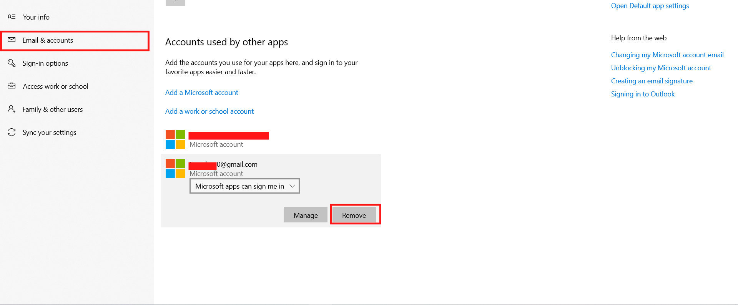Open Default app settings link
Viewport: 738px width, 305px height.
click(x=650, y=6)
